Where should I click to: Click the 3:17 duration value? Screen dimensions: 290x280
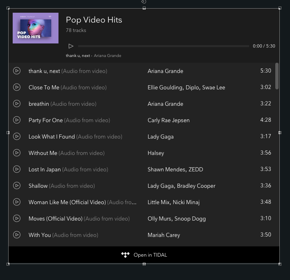click(265, 136)
